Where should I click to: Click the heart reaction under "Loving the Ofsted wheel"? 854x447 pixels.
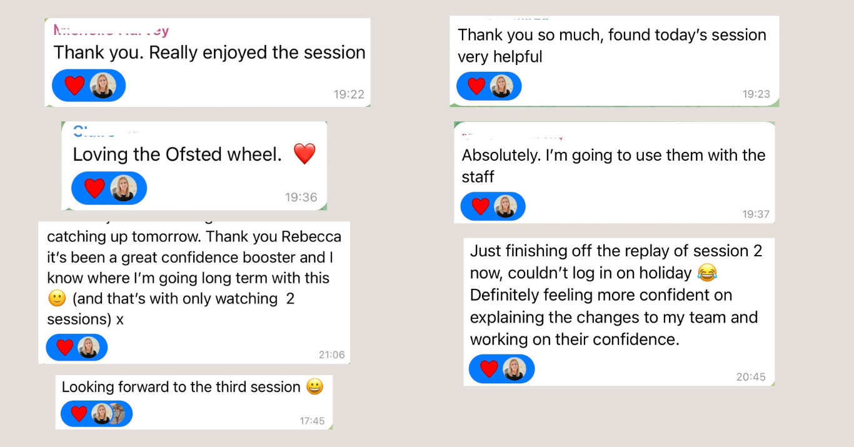click(x=94, y=188)
